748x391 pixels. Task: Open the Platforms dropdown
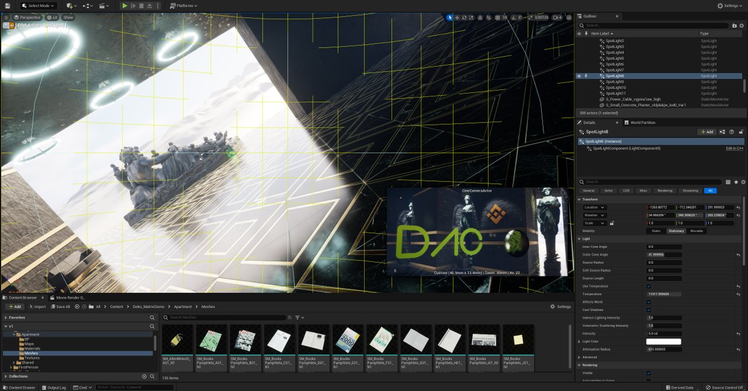pyautogui.click(x=183, y=6)
